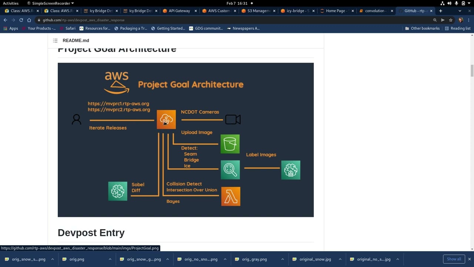Open the Other bookmarks folder

tap(422, 28)
